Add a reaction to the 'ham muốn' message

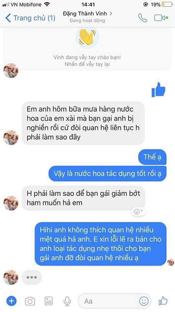click(138, 211)
